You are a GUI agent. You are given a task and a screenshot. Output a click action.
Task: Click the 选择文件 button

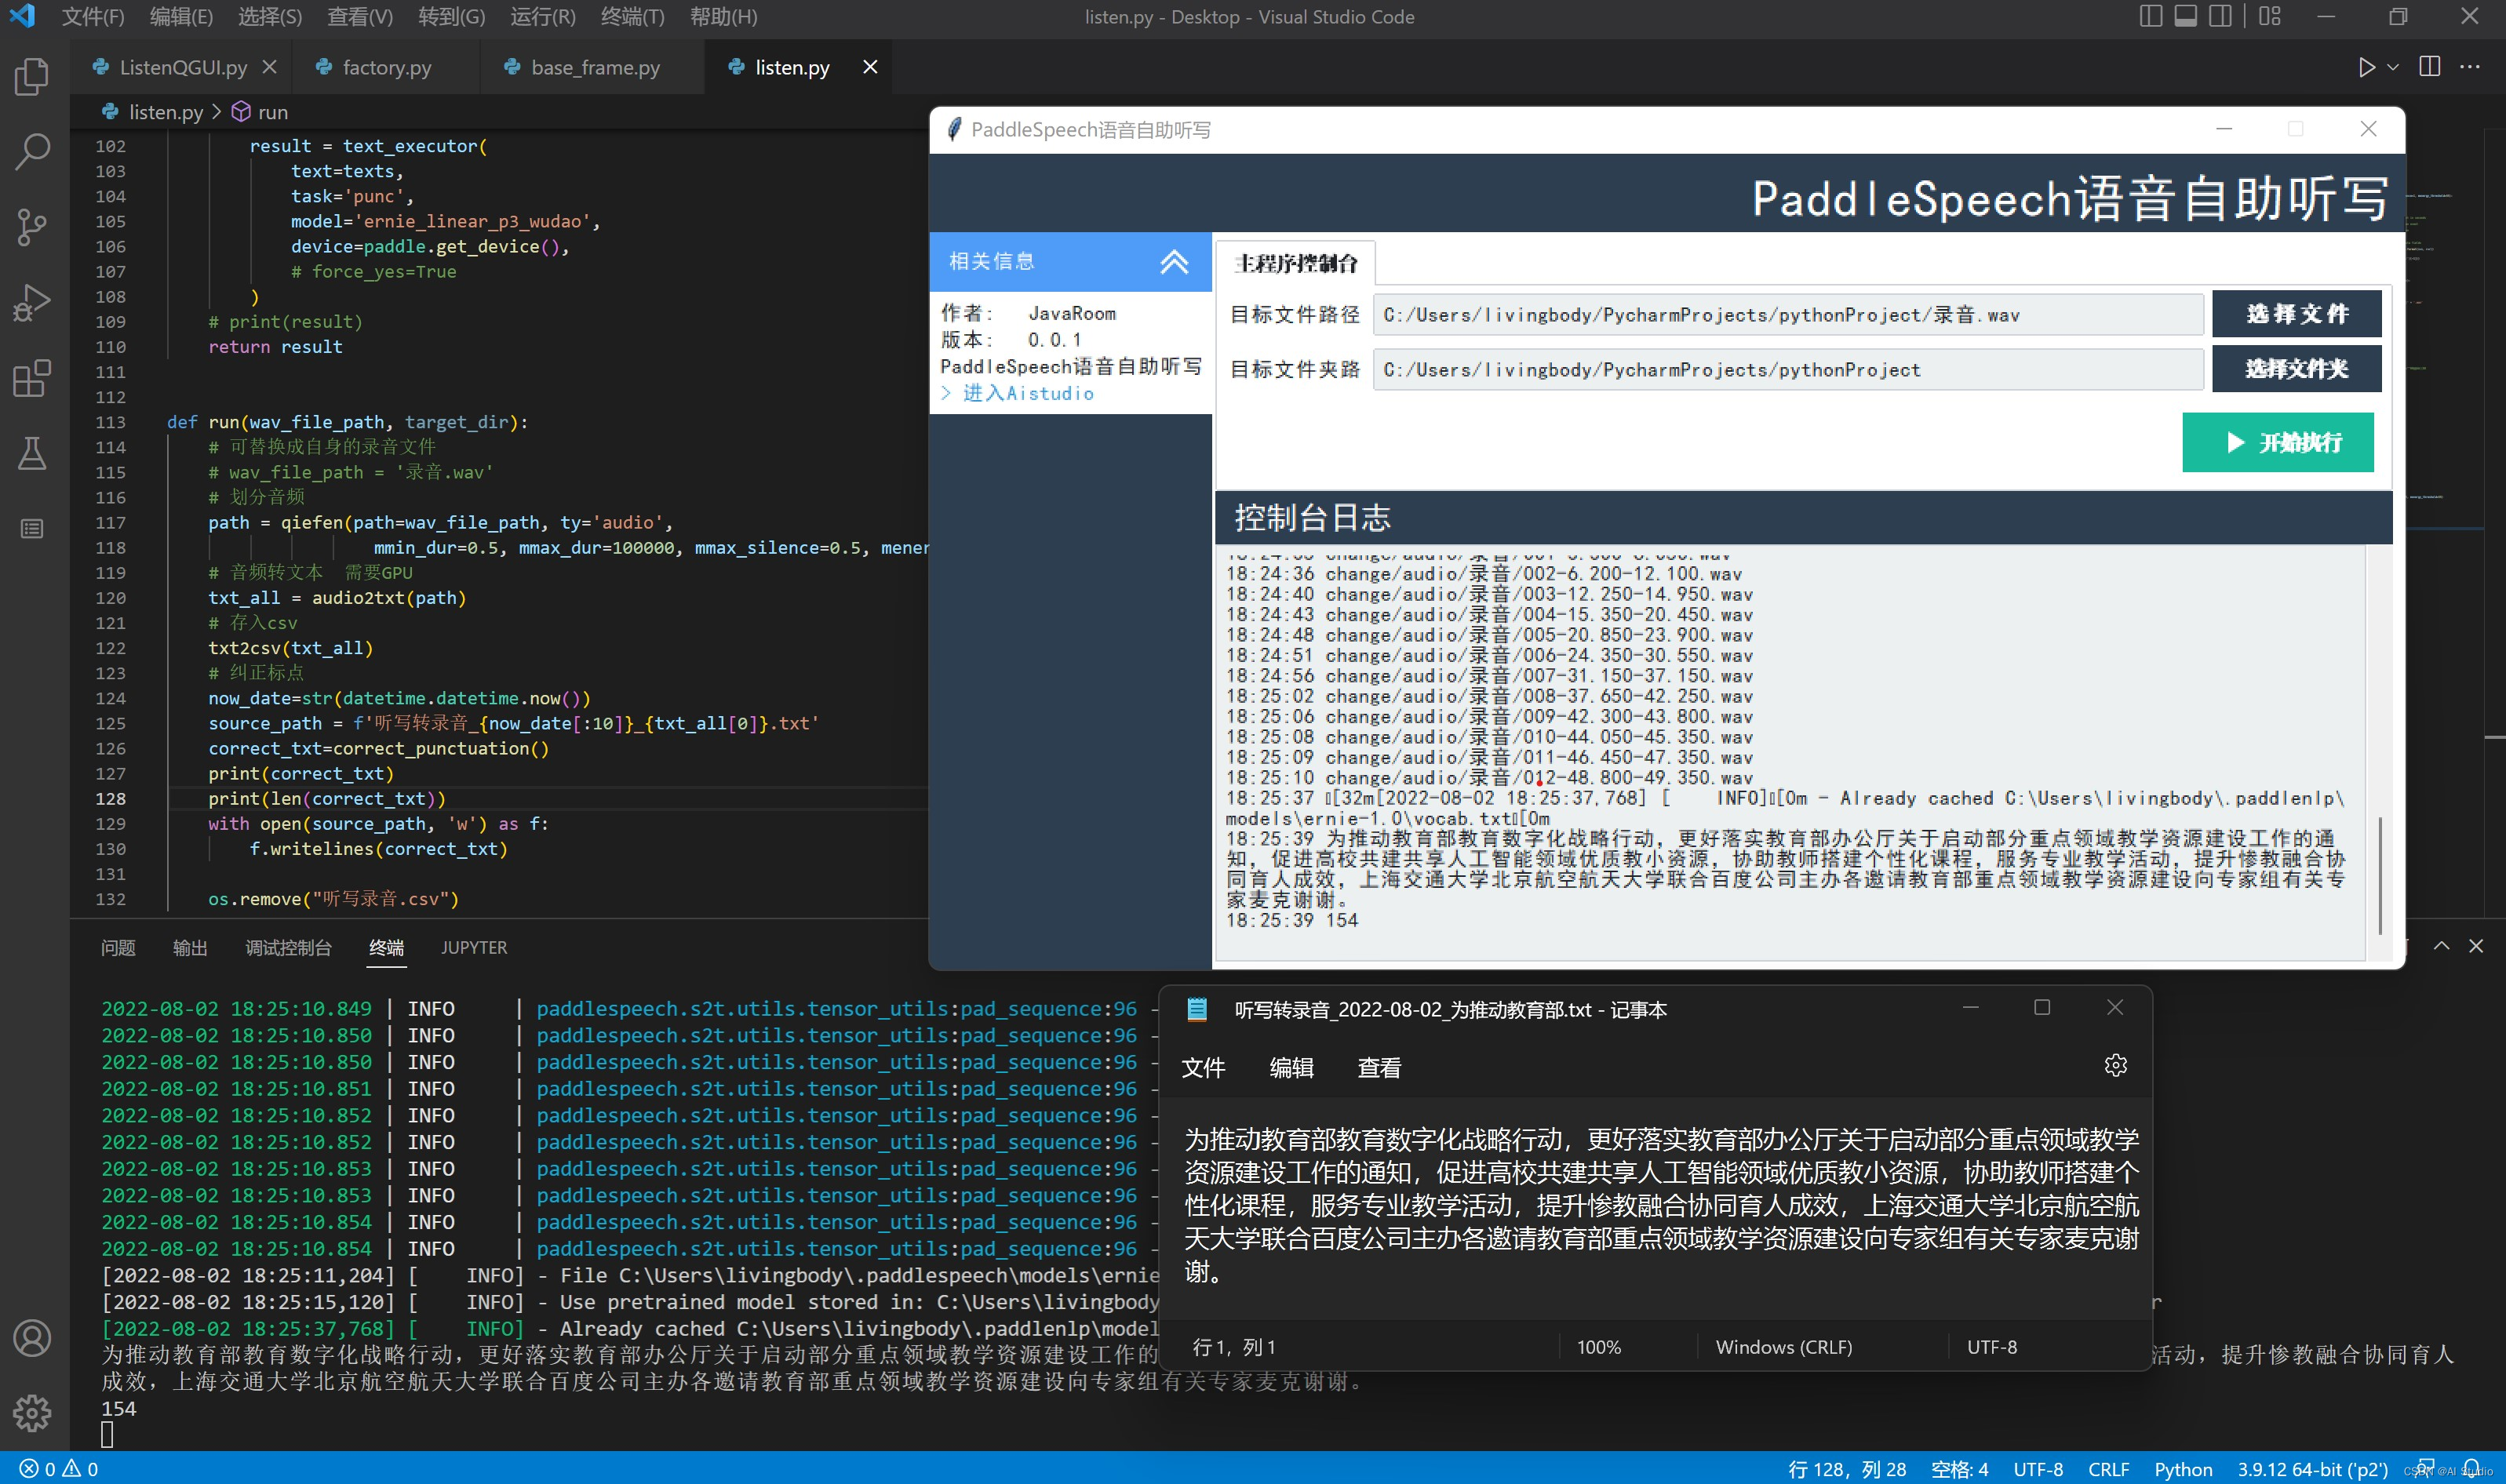tap(2296, 314)
